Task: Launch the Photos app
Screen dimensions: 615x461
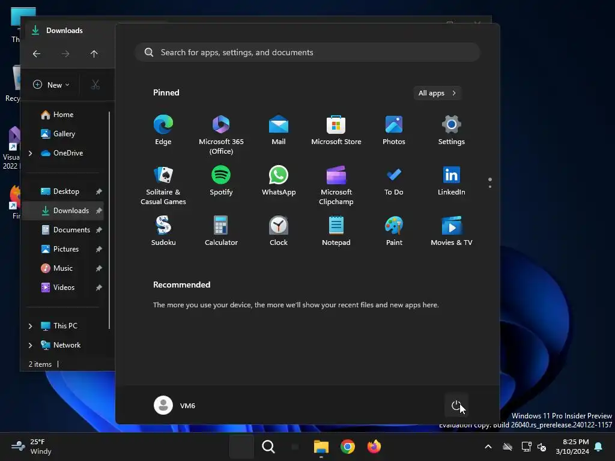Action: click(394, 130)
